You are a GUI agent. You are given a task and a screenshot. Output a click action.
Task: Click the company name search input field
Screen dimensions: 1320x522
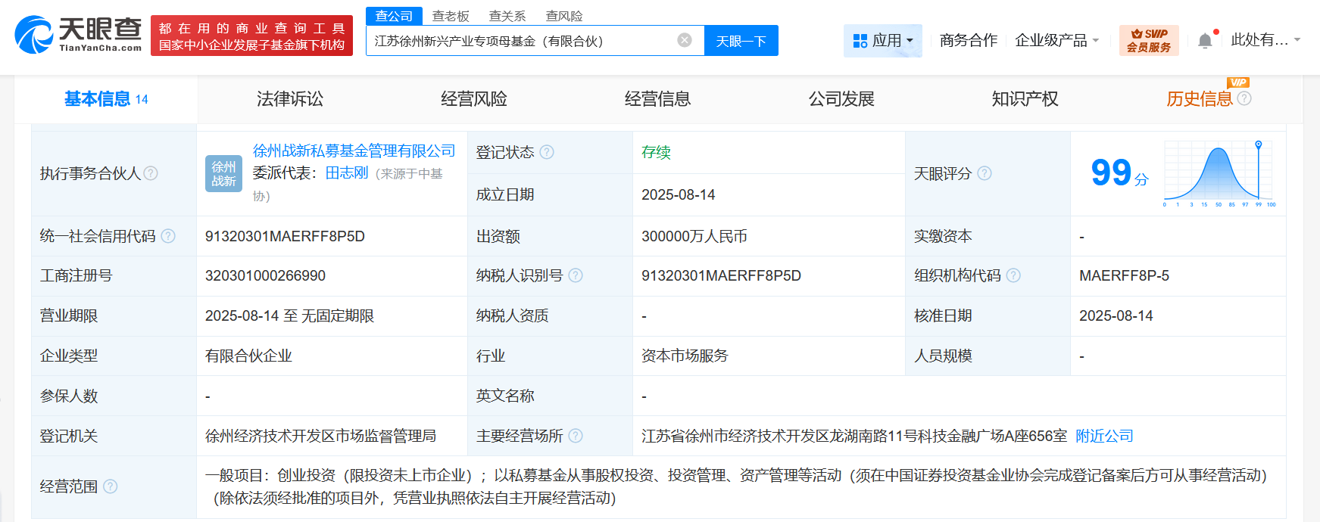click(x=523, y=41)
